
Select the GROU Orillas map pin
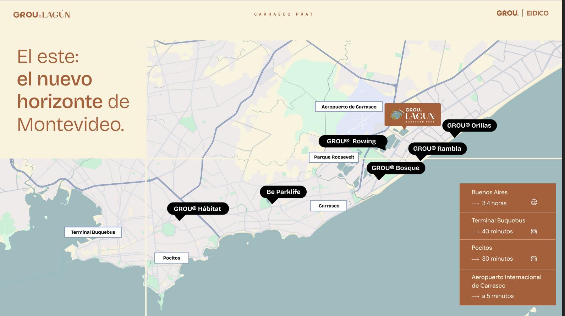coord(469,126)
